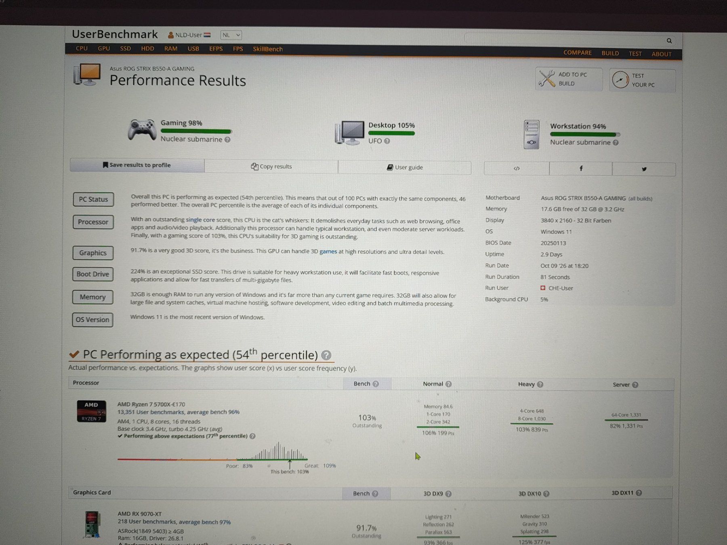Open the CPU menu tab

point(82,48)
